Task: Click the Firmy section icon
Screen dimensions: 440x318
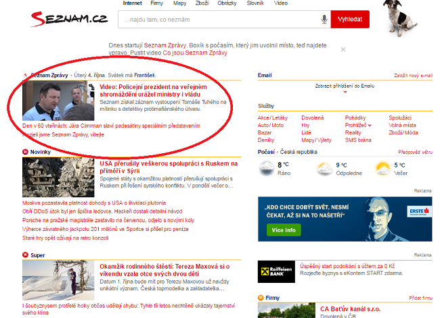Action: point(261,297)
